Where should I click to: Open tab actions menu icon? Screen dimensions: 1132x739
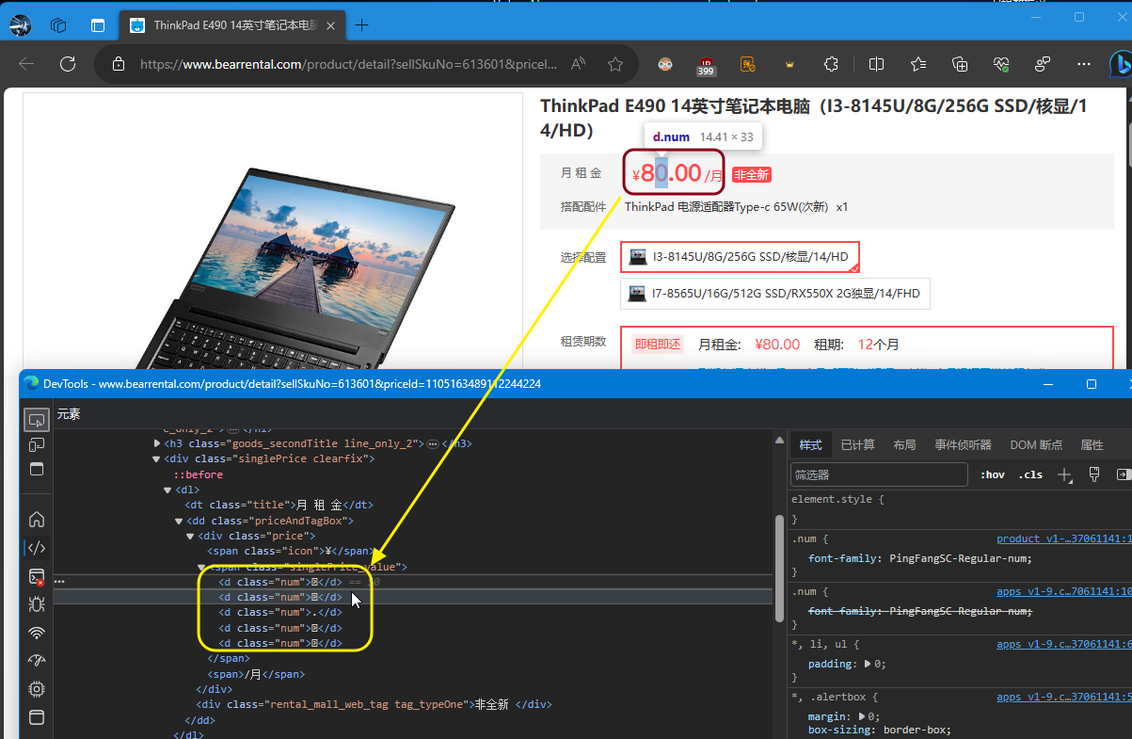coord(98,25)
